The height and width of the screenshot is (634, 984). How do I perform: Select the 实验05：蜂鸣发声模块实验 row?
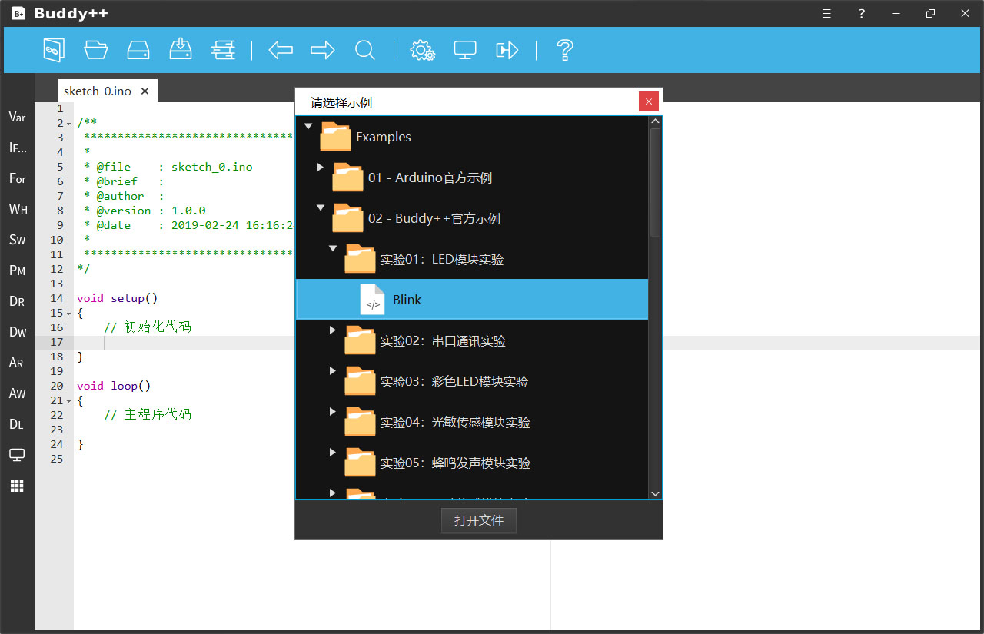(x=472, y=463)
